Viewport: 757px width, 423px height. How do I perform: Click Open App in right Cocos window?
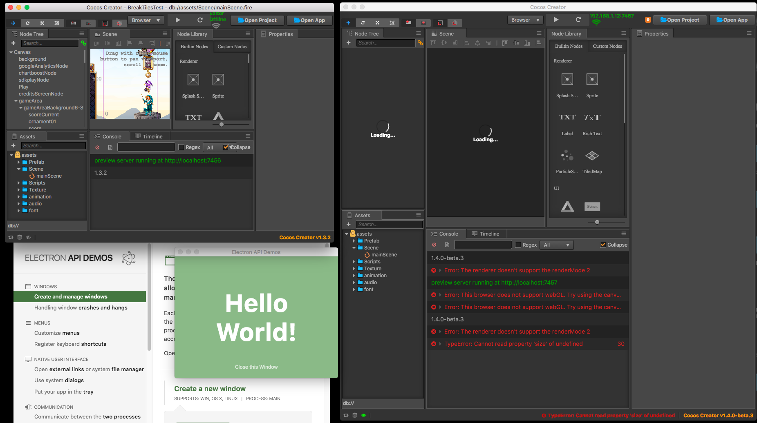click(732, 20)
